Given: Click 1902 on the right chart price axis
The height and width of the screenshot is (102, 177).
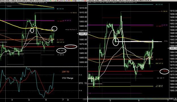Looking at the screenshot, I should [x=173, y=24].
